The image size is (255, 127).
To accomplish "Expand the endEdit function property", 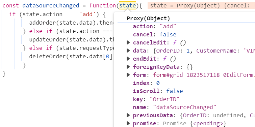I will [x=128, y=59].
